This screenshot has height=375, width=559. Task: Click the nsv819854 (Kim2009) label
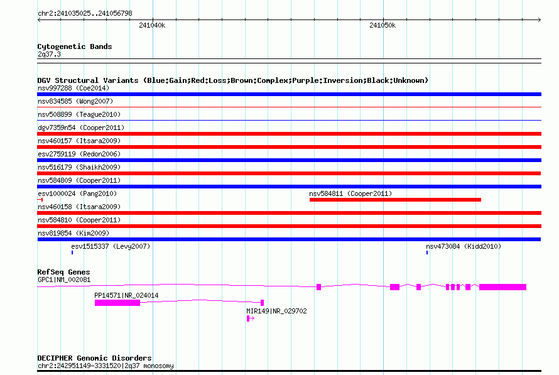73,233
